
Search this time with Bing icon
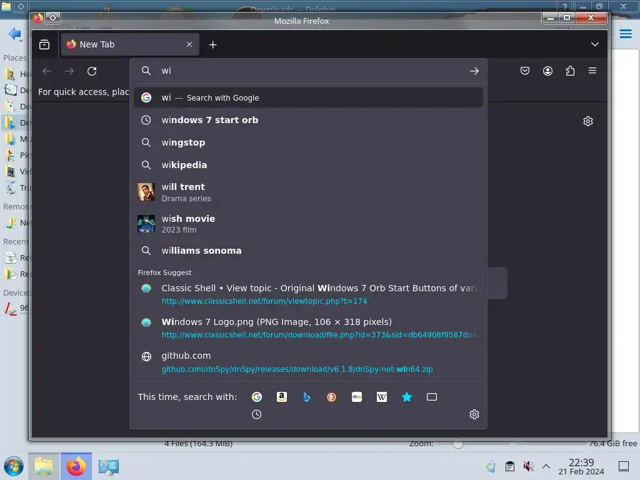pos(307,397)
